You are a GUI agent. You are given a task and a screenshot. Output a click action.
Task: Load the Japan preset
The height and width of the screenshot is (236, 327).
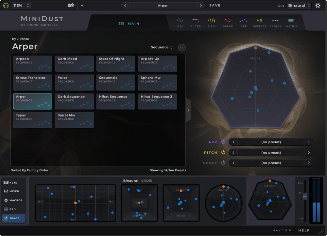[x=32, y=120]
